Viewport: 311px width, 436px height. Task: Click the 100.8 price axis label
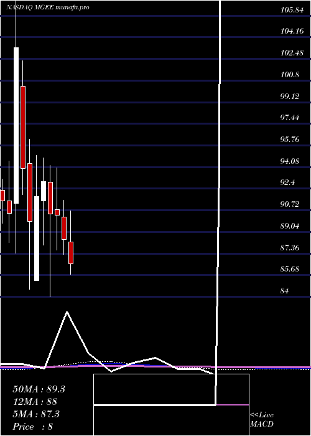click(290, 75)
